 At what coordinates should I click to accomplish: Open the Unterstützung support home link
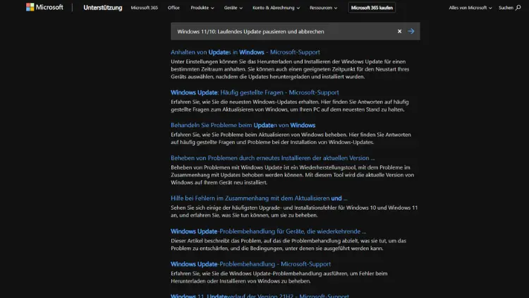click(103, 8)
